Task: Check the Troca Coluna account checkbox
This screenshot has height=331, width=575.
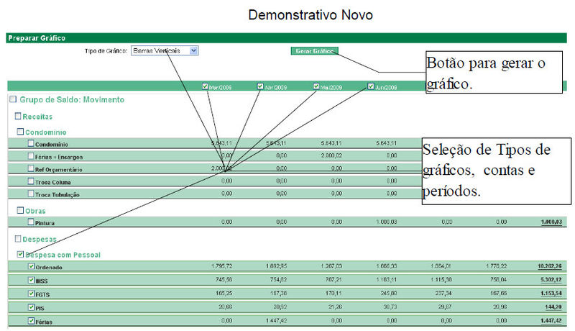Action: tap(30, 181)
